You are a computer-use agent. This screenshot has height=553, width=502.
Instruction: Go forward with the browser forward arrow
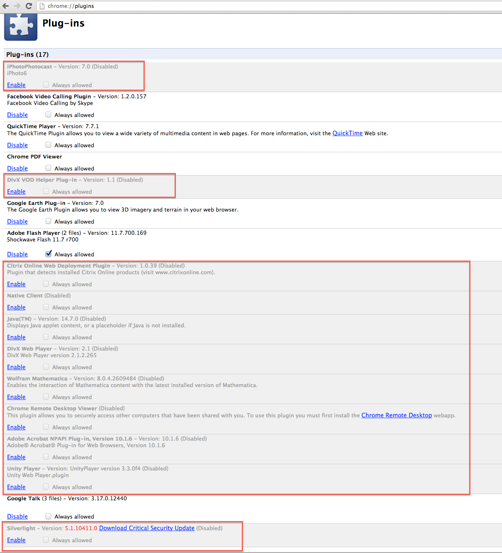click(x=17, y=6)
